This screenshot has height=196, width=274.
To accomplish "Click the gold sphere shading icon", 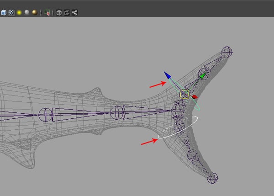I will [x=35, y=12].
